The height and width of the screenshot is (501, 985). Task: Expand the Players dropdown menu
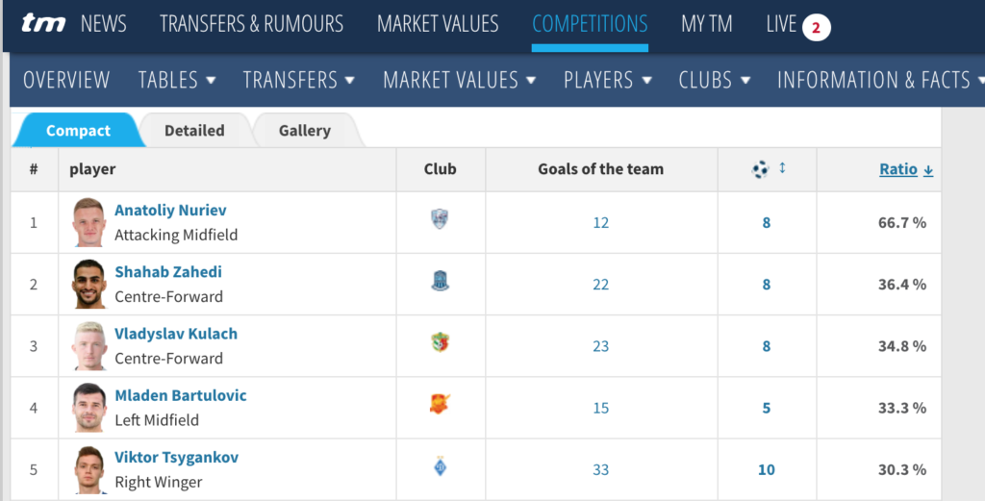(608, 80)
